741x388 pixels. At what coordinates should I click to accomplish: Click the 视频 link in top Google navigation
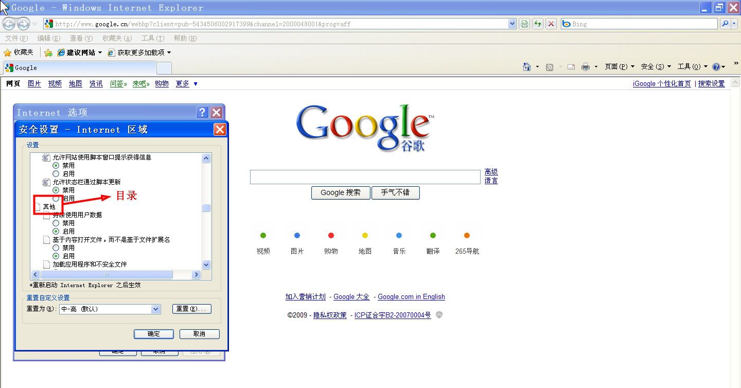pos(55,83)
